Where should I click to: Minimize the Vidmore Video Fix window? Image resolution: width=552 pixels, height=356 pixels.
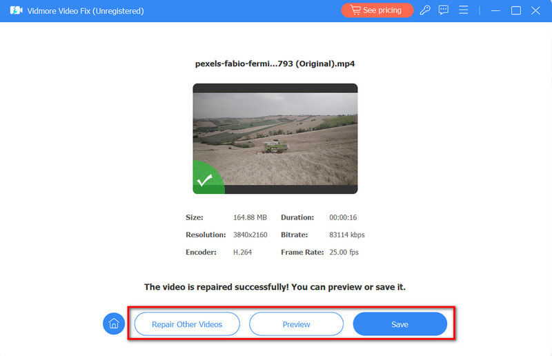[x=495, y=10]
